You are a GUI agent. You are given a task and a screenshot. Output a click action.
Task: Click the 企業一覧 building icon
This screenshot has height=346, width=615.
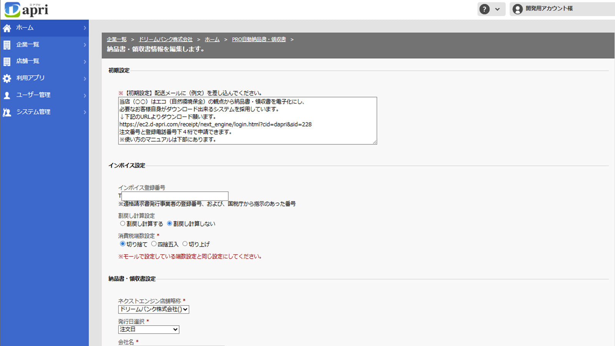pos(7,45)
